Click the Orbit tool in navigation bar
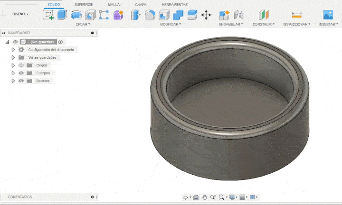 186,197
